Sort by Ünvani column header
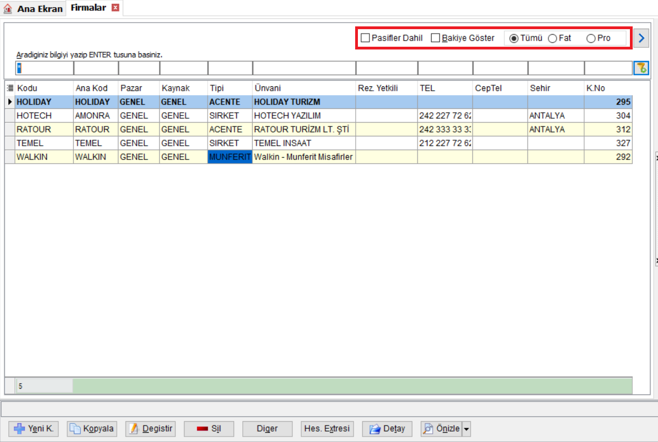The image size is (658, 442). pos(304,88)
